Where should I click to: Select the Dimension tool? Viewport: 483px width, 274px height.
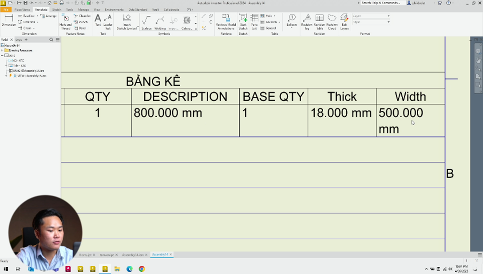[x=8, y=21]
